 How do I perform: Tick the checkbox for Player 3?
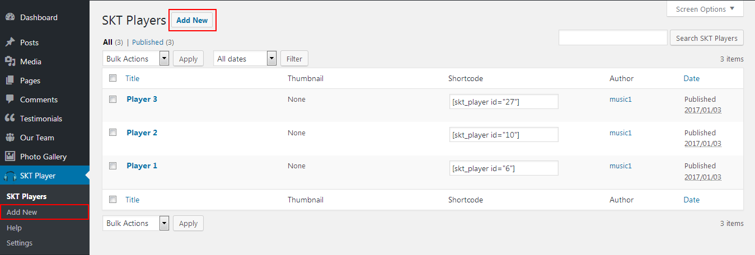tap(112, 99)
